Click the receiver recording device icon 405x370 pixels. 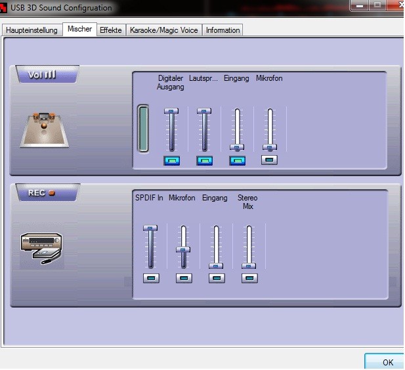coord(41,248)
